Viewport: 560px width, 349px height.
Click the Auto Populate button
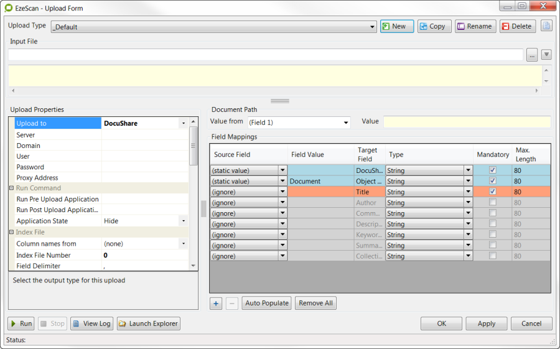(266, 303)
